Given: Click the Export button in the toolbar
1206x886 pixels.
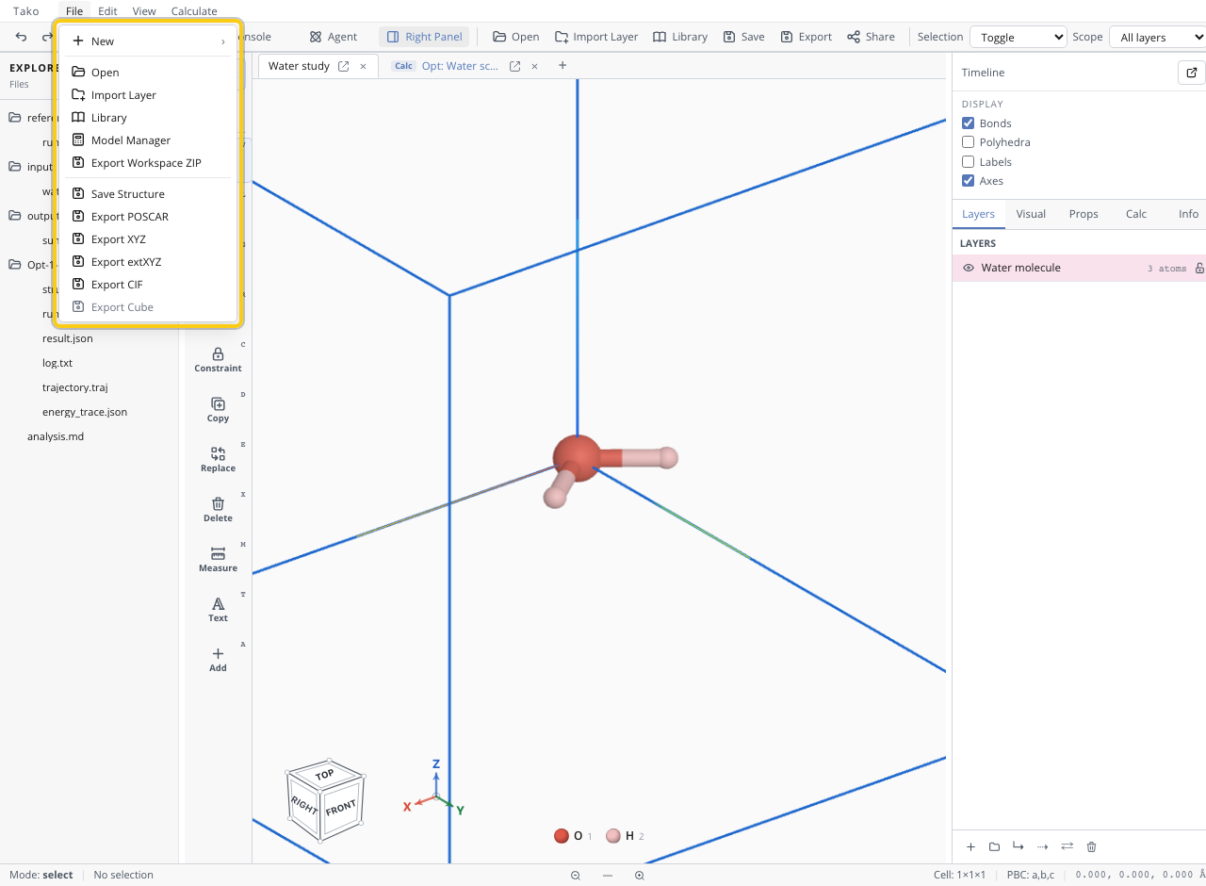Looking at the screenshot, I should 806,37.
